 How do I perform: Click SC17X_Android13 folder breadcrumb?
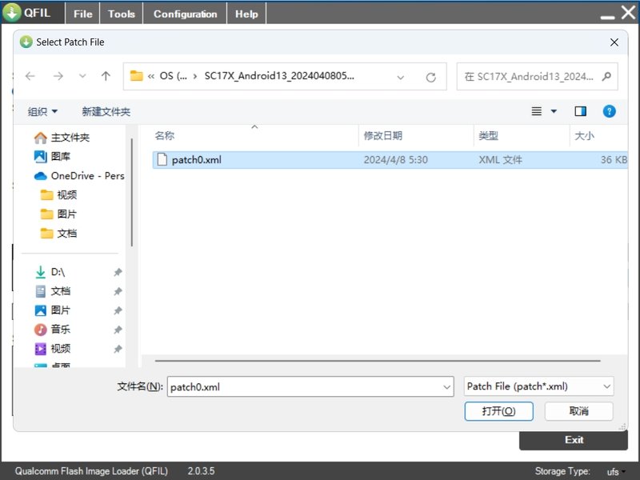click(279, 76)
